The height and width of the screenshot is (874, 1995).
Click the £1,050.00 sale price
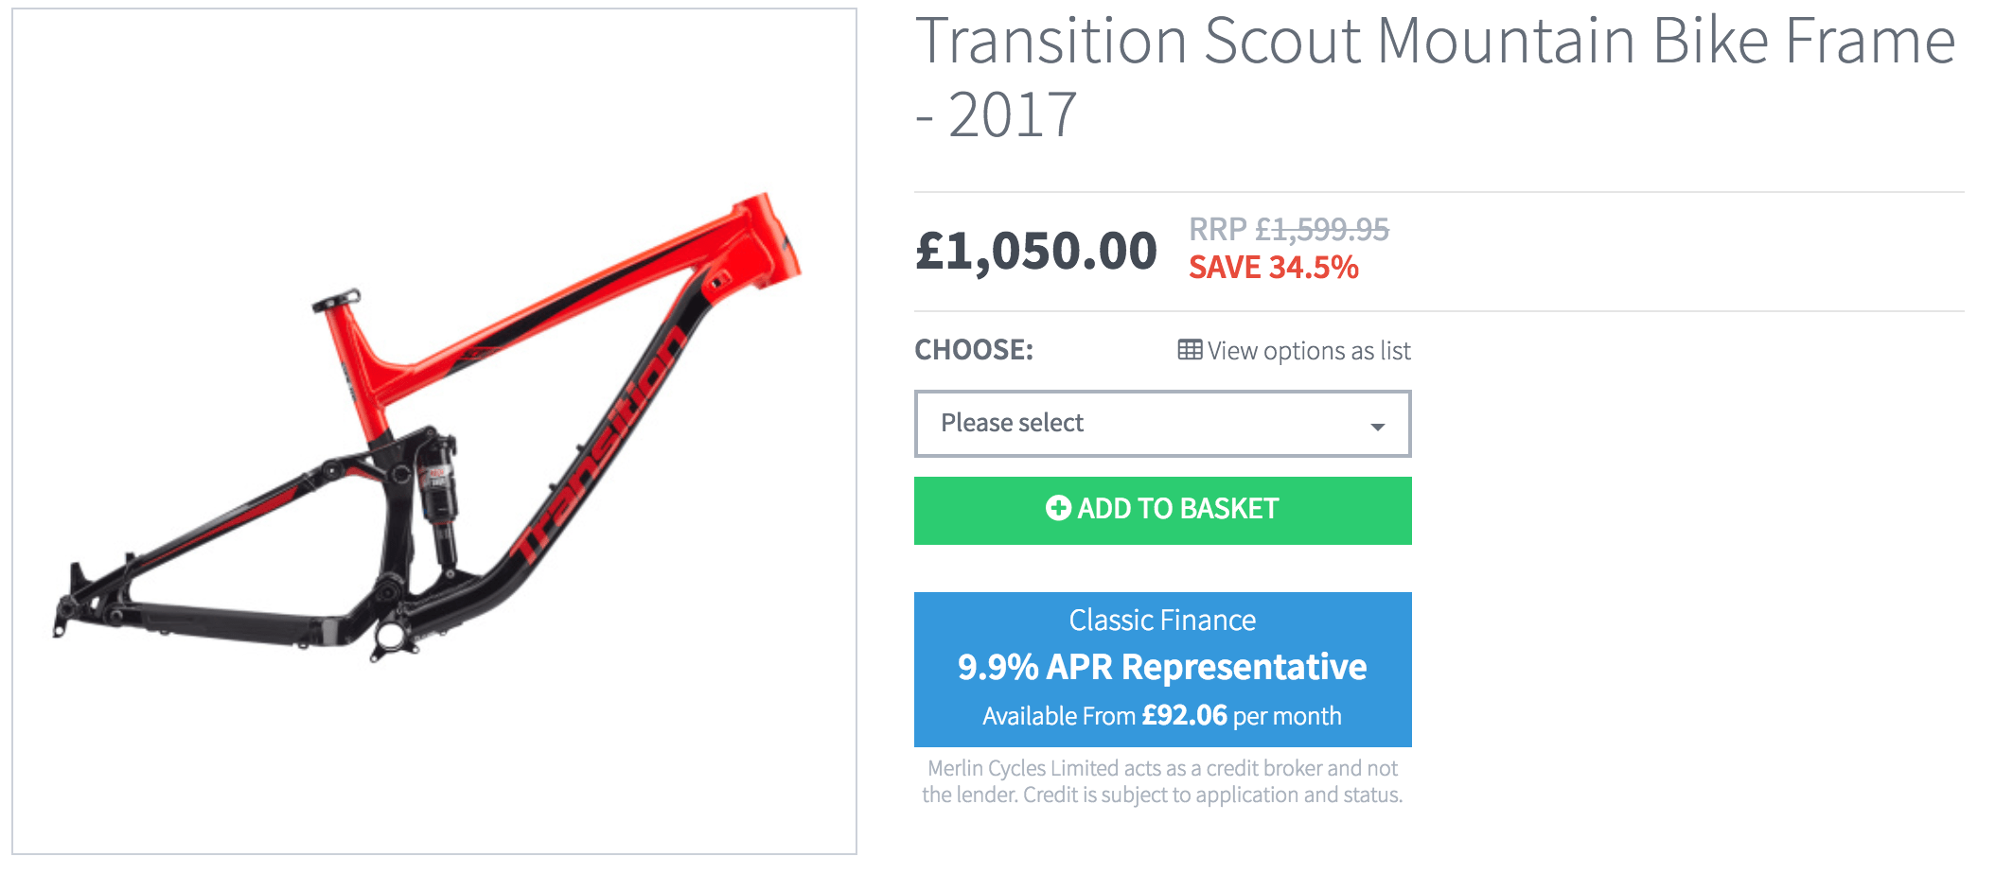(1035, 252)
